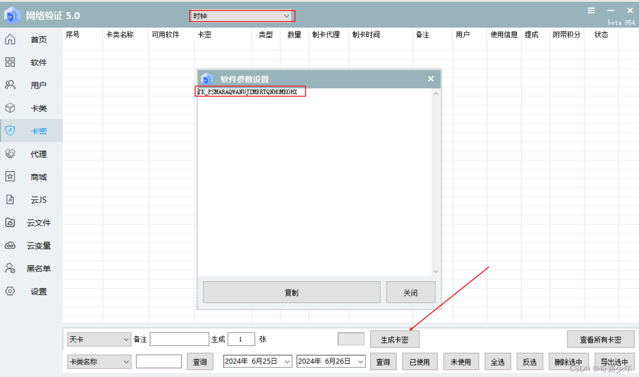Click the 制卡时间 column header
The image size is (639, 377).
pos(366,34)
